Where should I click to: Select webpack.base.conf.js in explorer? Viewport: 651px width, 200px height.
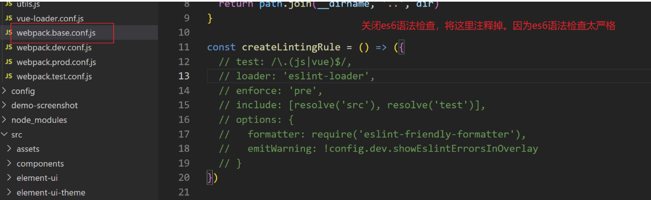[x=56, y=33]
